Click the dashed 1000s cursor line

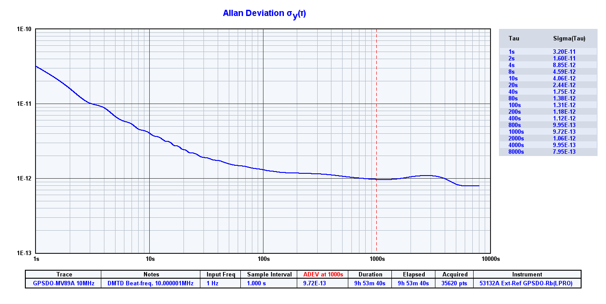(x=377, y=141)
